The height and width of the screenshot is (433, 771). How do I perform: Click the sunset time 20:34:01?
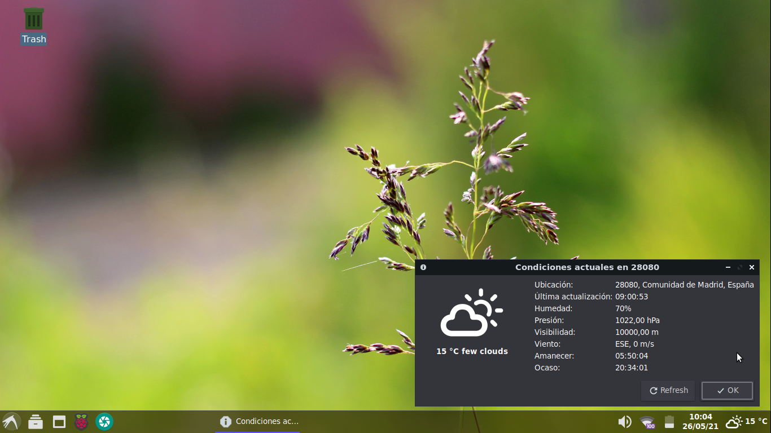coord(632,368)
